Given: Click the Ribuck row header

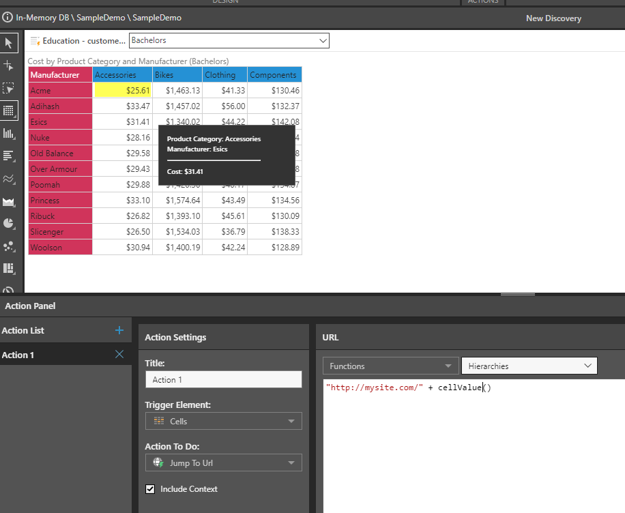Looking at the screenshot, I should [60, 216].
